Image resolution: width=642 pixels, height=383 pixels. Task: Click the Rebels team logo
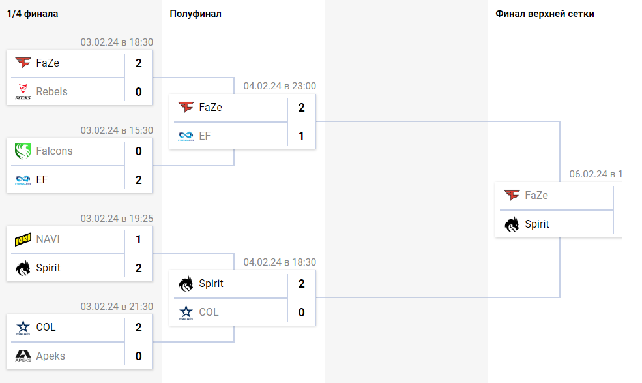pyautogui.click(x=23, y=91)
